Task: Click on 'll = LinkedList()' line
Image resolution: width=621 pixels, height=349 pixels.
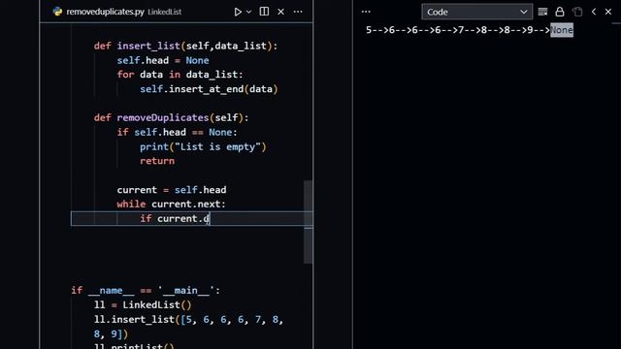Action: tap(143, 305)
